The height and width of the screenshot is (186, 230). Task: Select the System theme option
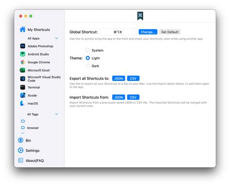pyautogui.click(x=88, y=50)
